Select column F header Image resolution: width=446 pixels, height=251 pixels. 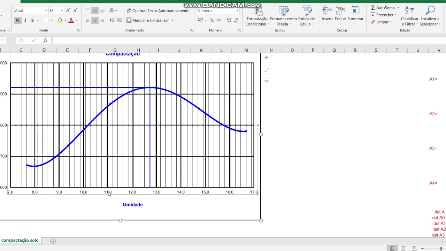[90, 50]
